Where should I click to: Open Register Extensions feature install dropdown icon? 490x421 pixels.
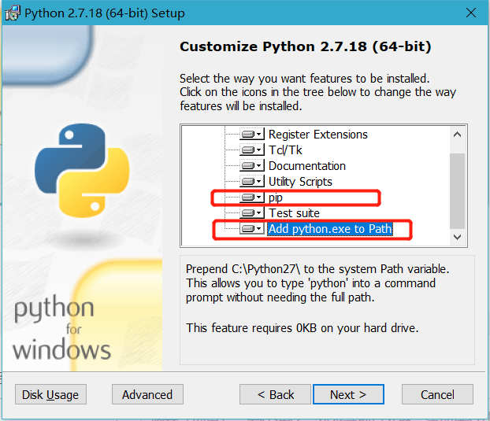[x=252, y=135]
